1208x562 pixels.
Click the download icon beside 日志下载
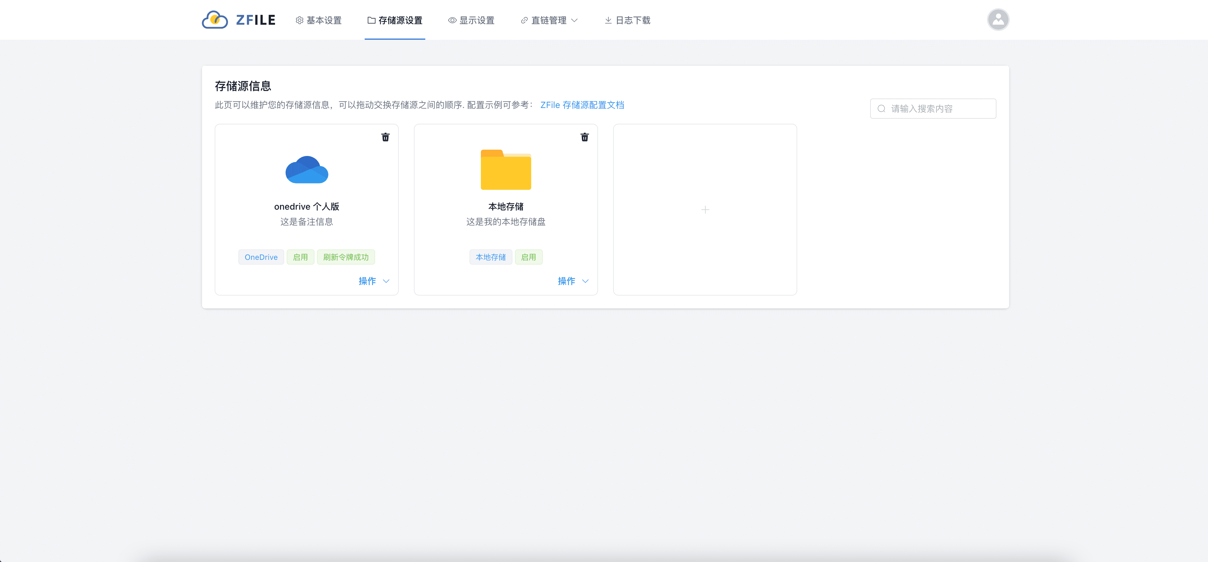(x=608, y=20)
